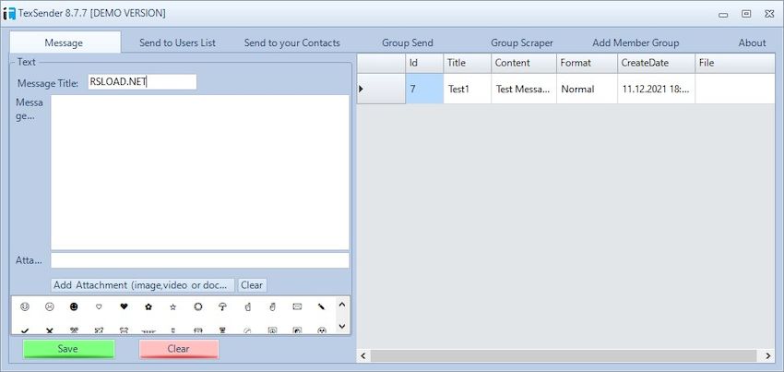Focus the Message Title field
This screenshot has width=784, height=372.
142,82
